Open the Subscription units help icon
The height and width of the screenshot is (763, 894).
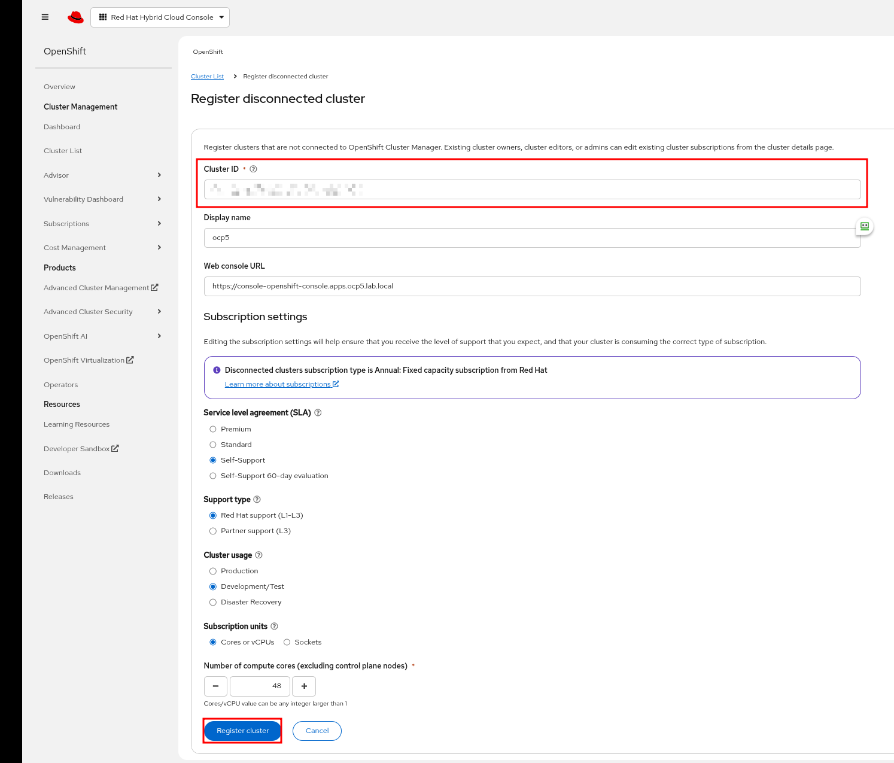point(274,627)
